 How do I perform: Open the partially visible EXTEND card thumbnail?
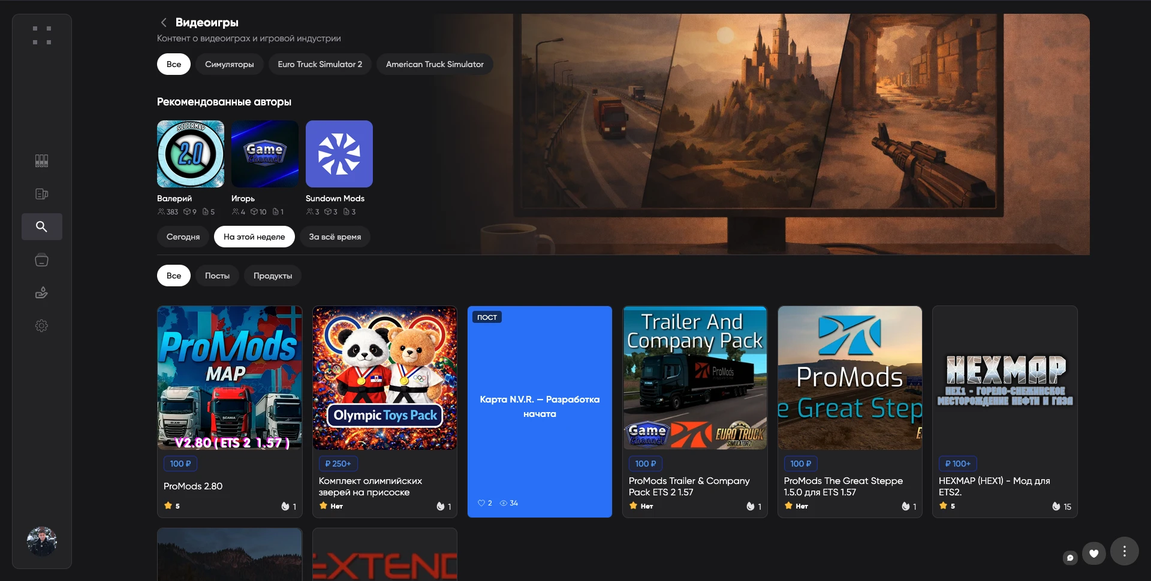pyautogui.click(x=385, y=555)
